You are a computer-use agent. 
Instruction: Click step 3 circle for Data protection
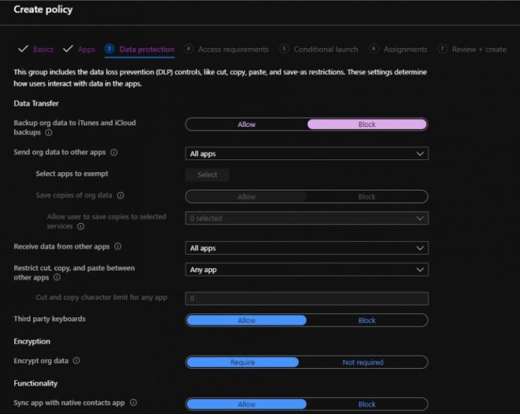pyautogui.click(x=110, y=49)
